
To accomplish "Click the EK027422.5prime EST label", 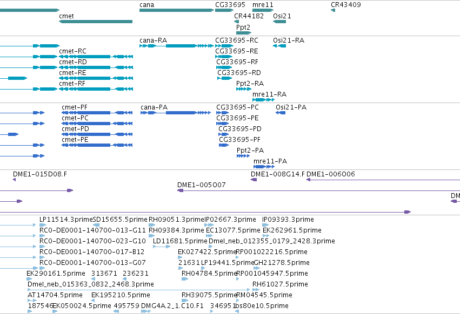I will click(207, 252).
